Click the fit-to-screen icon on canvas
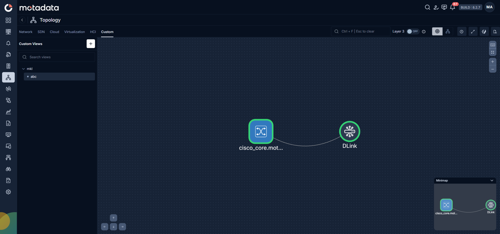This screenshot has width=500, height=234. [x=492, y=52]
